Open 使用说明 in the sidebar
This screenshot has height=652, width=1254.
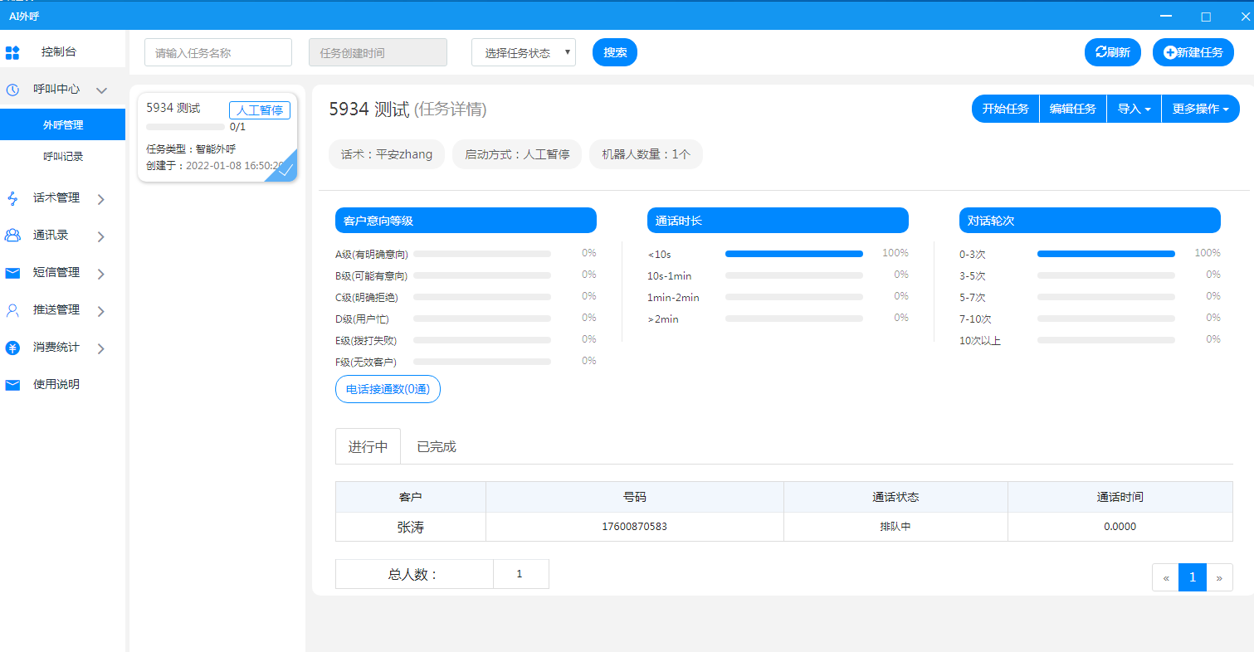click(x=56, y=385)
